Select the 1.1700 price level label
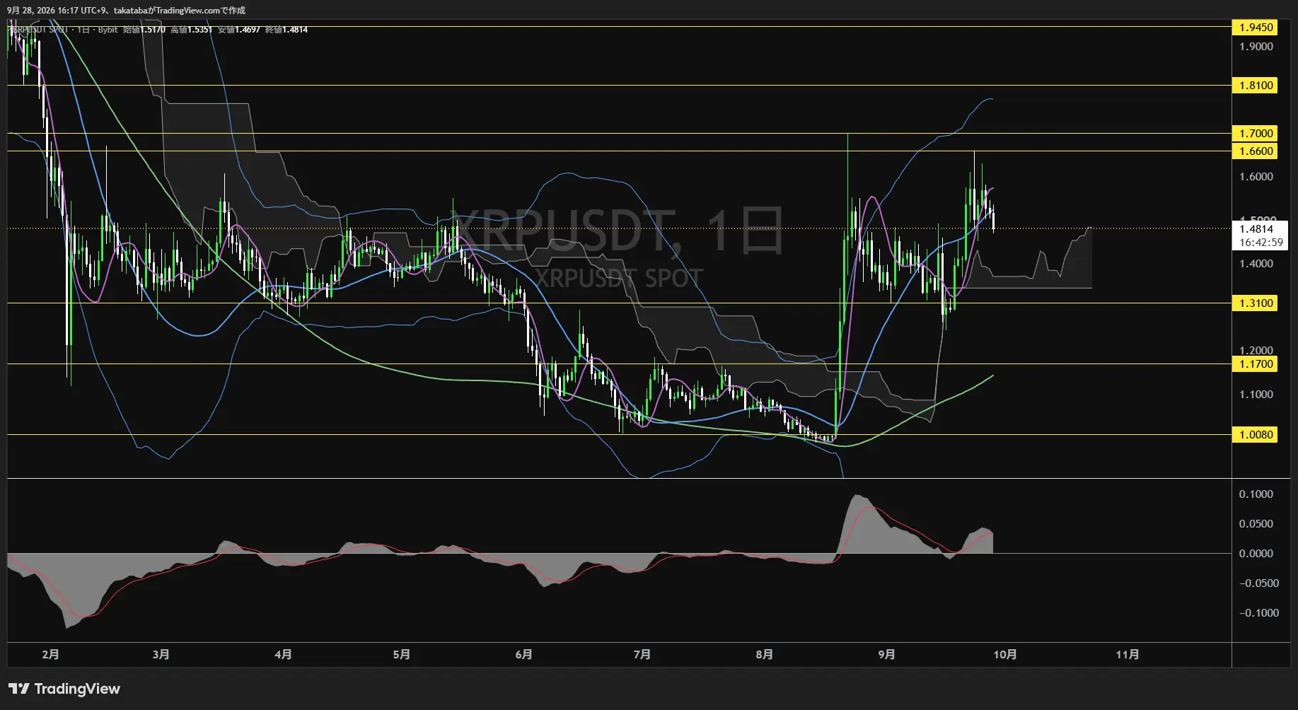The image size is (1298, 710). click(1255, 363)
